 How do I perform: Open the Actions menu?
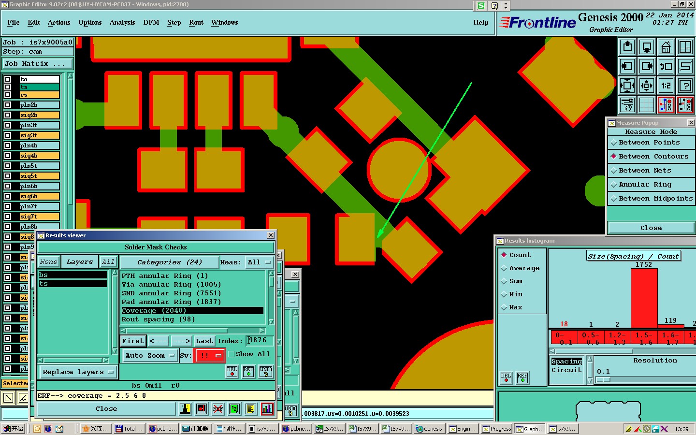(x=59, y=23)
